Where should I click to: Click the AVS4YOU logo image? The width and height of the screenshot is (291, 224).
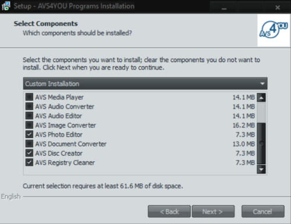[x=274, y=30]
